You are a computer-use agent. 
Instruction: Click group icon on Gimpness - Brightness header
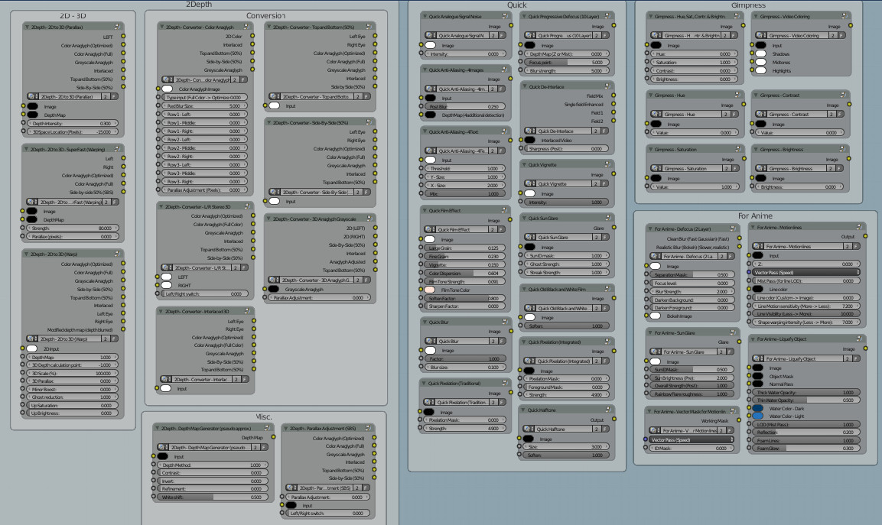click(x=843, y=149)
